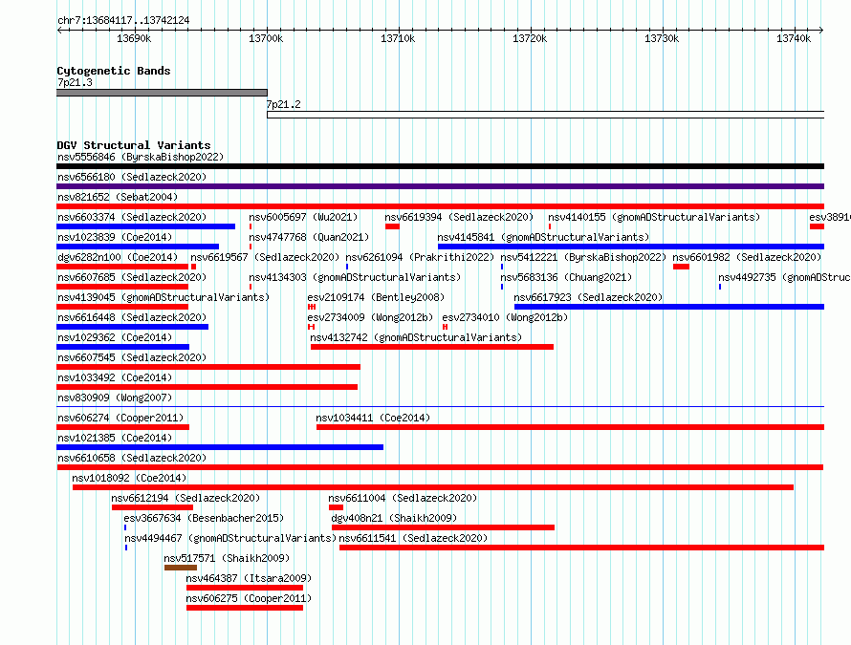Click the brown bar under nsv517571
This screenshot has height=645, width=851.
(181, 568)
